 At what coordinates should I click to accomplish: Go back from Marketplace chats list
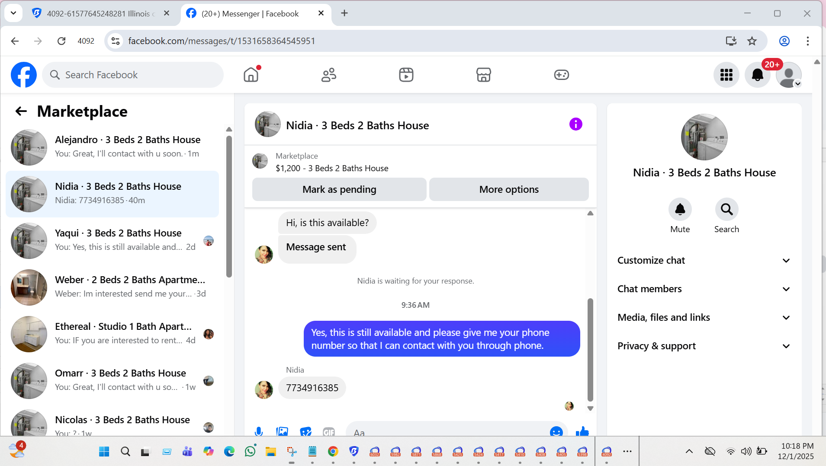pyautogui.click(x=21, y=112)
